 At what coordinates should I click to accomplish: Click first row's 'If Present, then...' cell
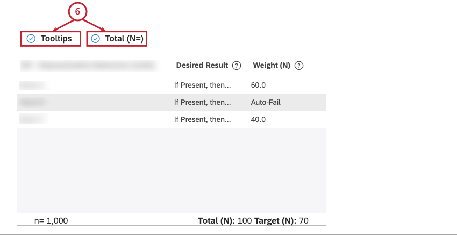click(x=203, y=85)
